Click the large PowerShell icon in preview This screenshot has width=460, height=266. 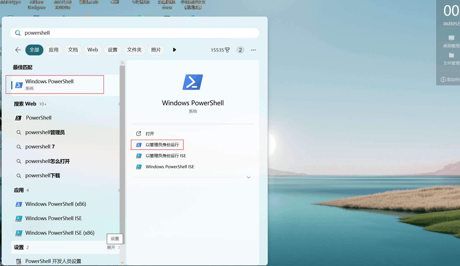click(193, 82)
